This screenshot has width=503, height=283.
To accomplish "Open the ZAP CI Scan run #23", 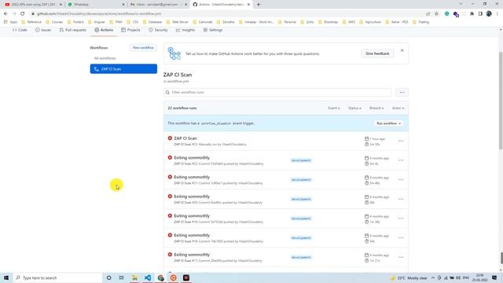I will pos(185,138).
